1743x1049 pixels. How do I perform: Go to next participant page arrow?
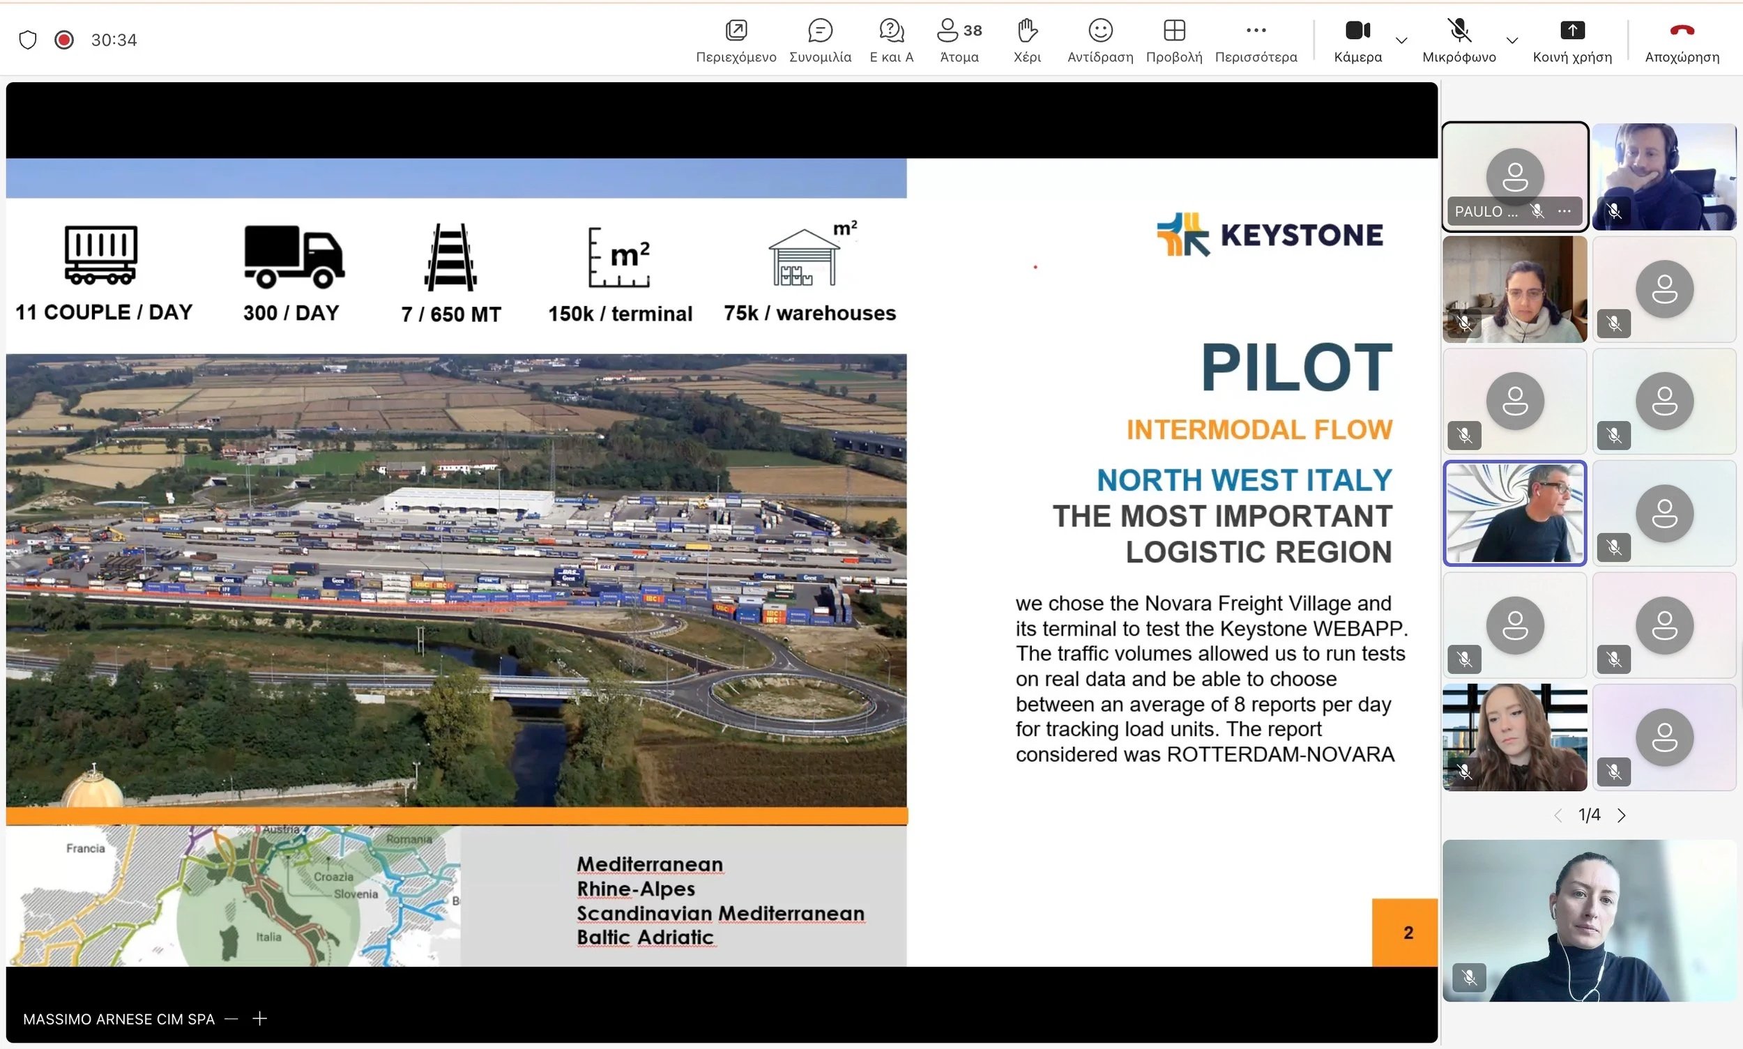click(1622, 815)
